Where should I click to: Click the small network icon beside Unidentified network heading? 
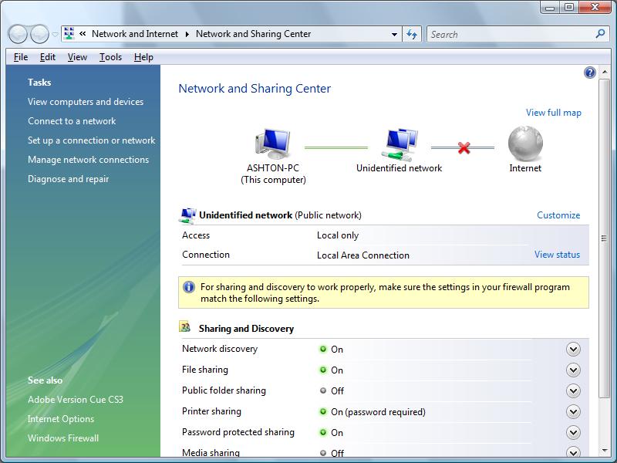187,215
